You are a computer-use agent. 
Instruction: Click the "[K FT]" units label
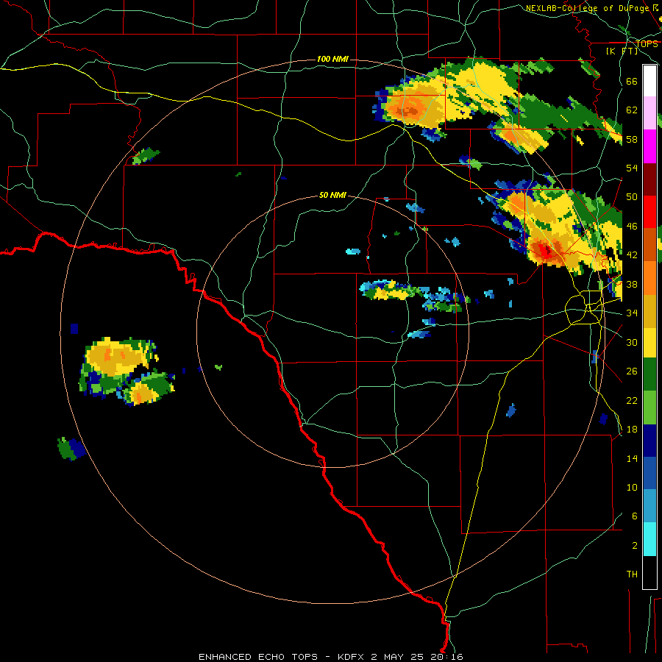622,51
